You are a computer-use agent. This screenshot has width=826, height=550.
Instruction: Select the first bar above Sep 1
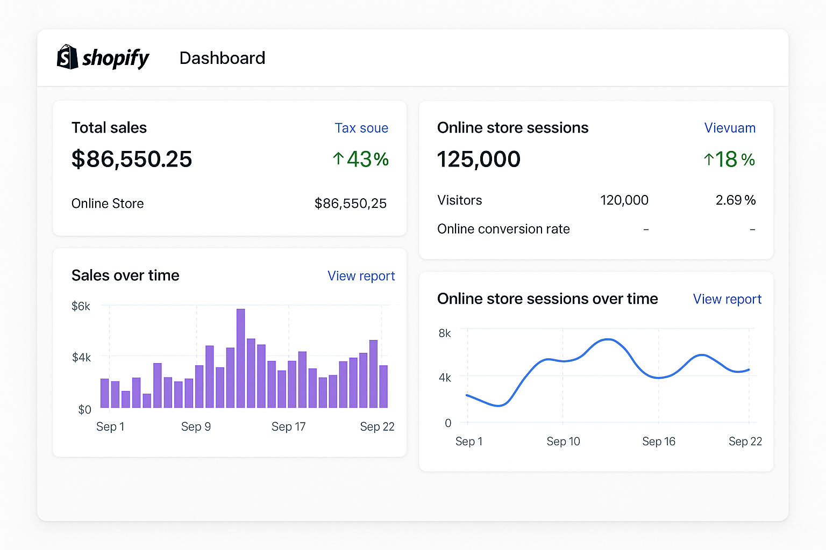[x=104, y=392]
